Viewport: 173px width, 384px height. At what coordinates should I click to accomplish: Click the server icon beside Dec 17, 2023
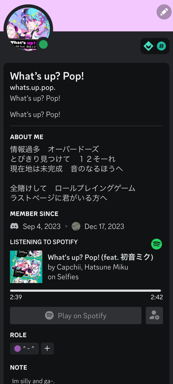(x=76, y=226)
